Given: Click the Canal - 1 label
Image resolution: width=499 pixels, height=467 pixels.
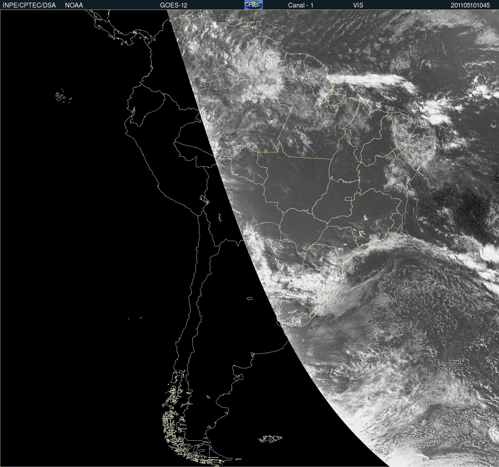Looking at the screenshot, I should (x=301, y=5).
